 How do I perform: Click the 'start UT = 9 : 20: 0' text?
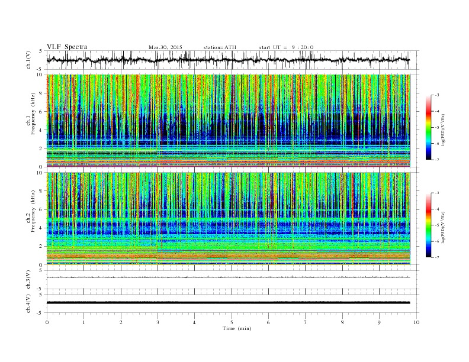[286, 47]
